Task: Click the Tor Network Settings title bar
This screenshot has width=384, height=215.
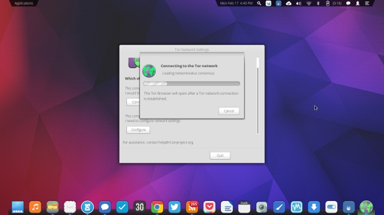Action: tap(192, 49)
